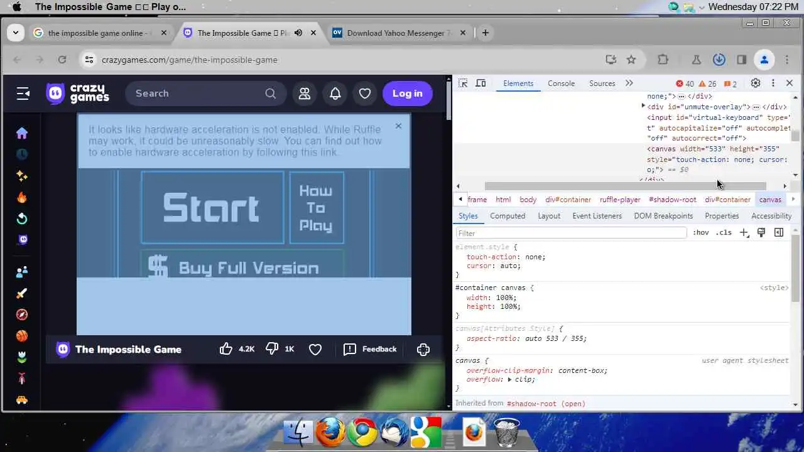Switch to the Sources tab
804x452 pixels.
coord(602,83)
